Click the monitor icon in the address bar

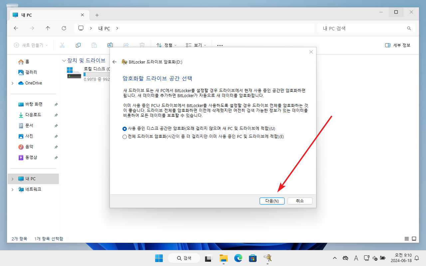[81, 28]
